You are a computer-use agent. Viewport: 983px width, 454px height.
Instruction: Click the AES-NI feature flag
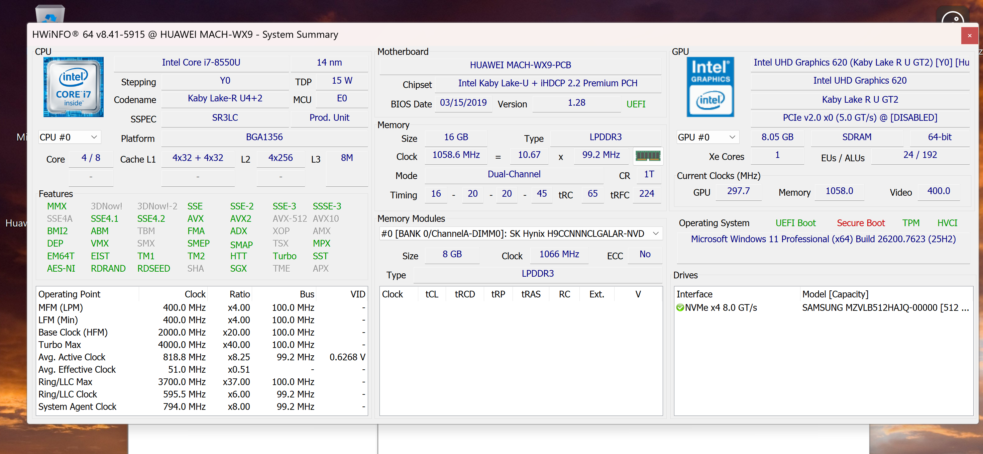pyautogui.click(x=61, y=268)
